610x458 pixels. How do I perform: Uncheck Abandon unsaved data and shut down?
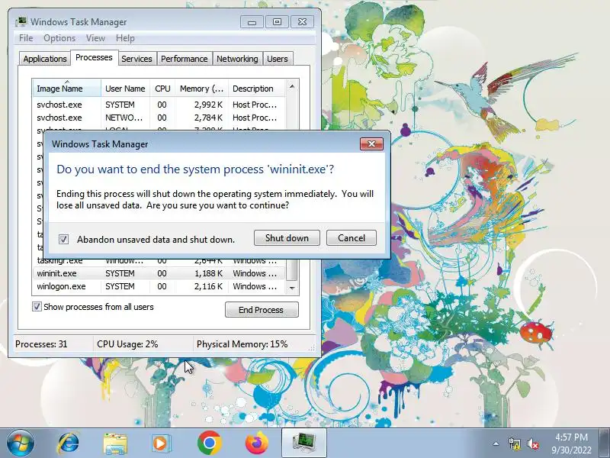(x=63, y=239)
